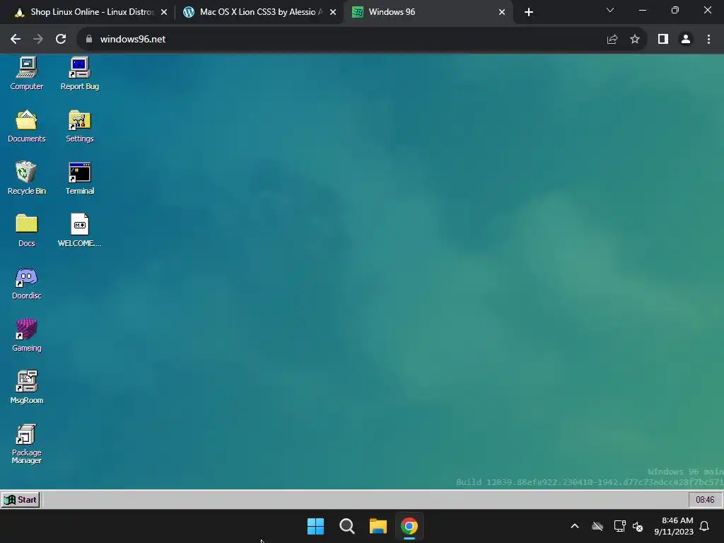Launch the Terminal shortcut
This screenshot has width=724, height=543.
coord(79,178)
